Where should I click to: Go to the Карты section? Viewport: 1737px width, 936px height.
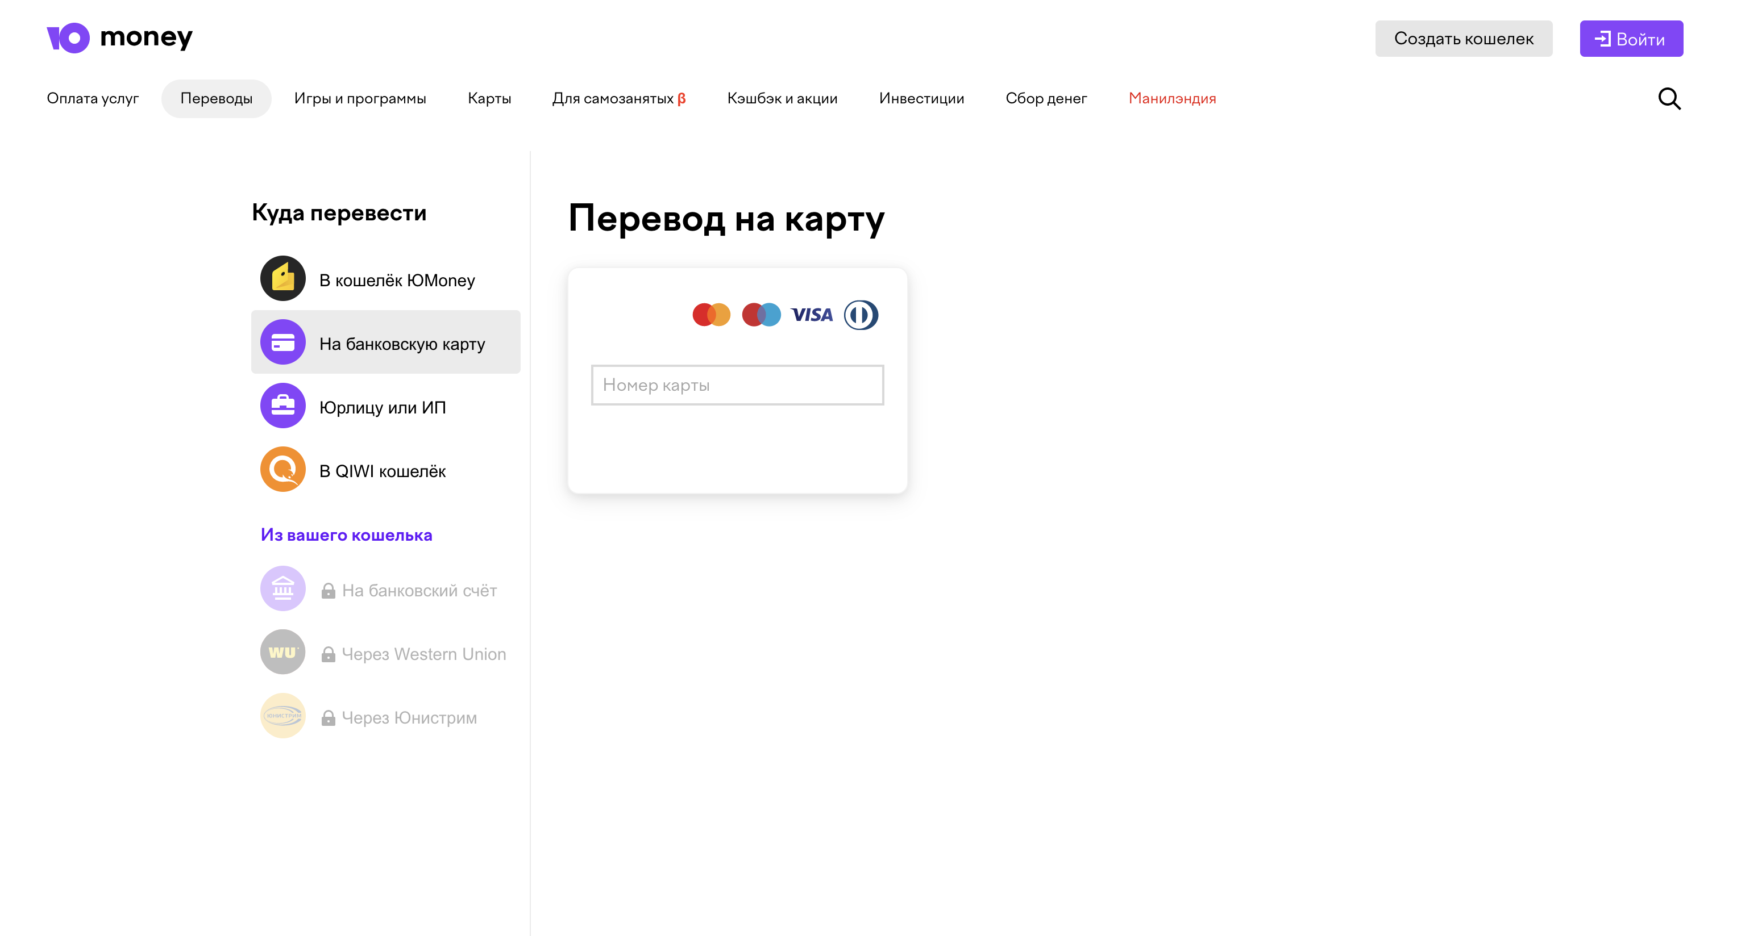coord(489,98)
